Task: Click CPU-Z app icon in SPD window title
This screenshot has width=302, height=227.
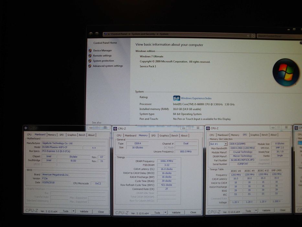Action: click(208, 128)
